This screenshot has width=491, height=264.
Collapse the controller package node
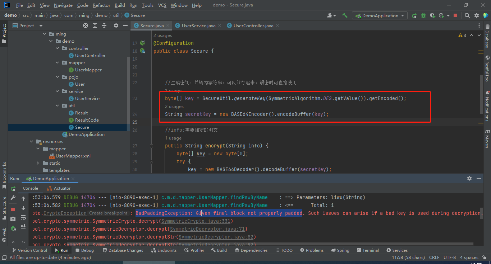click(58, 48)
